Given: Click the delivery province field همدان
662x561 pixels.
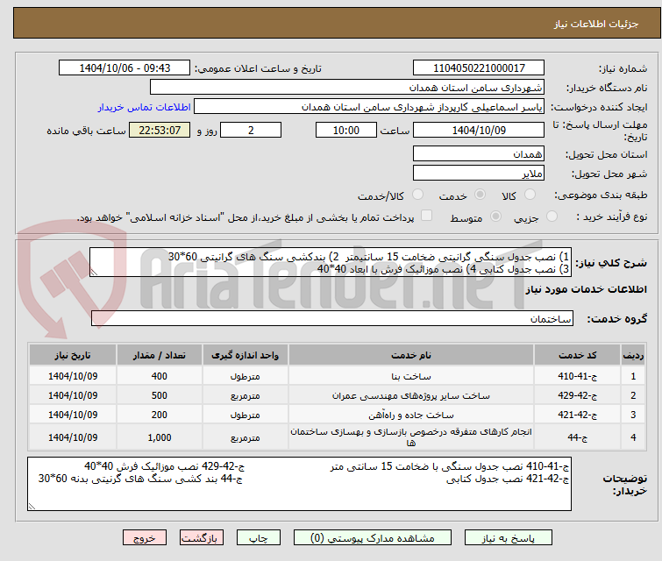Looking at the screenshot, I should point(479,154).
